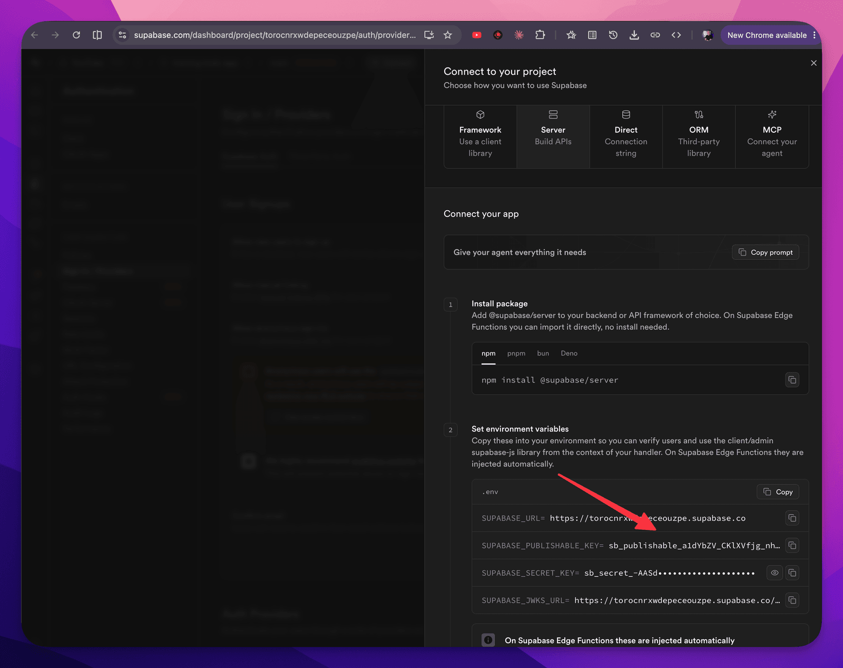Copy the SUPABASE_URL value
Image resolution: width=843 pixels, height=668 pixels.
(x=792, y=518)
